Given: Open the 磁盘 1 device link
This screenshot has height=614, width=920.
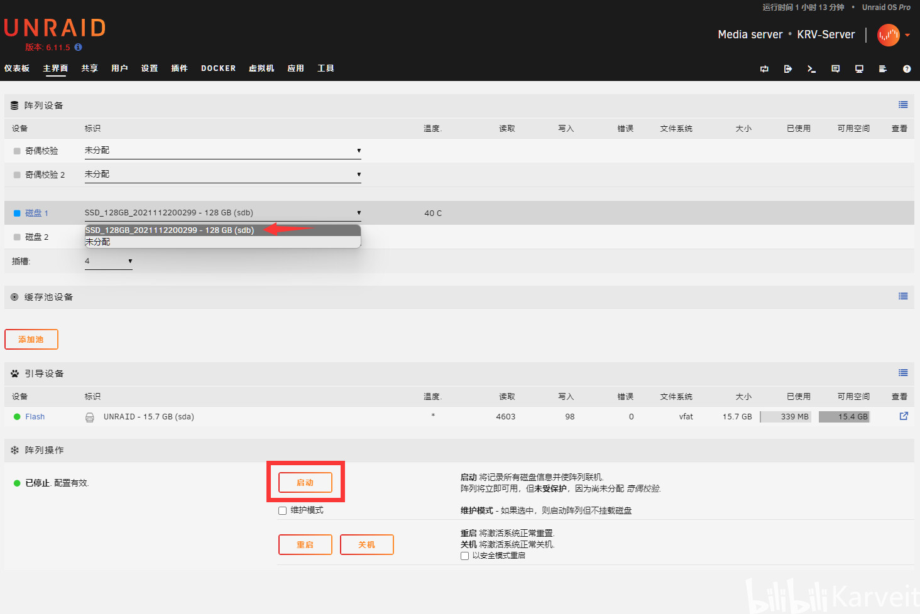Looking at the screenshot, I should tap(36, 213).
